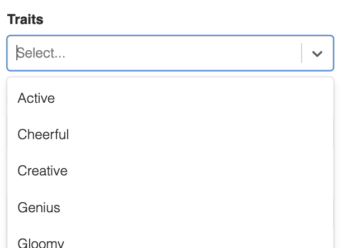Choose Genius in the dropdown
This screenshot has width=341, height=248.
coord(39,207)
